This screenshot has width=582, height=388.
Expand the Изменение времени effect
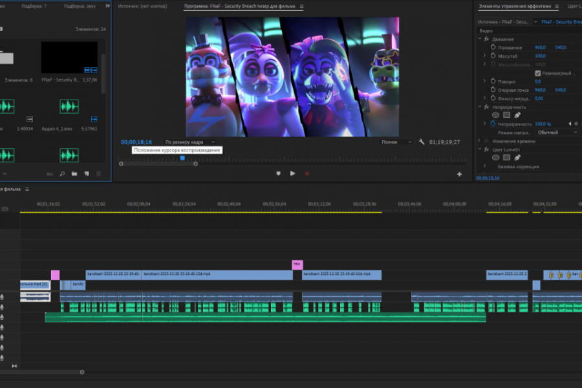tap(479, 140)
